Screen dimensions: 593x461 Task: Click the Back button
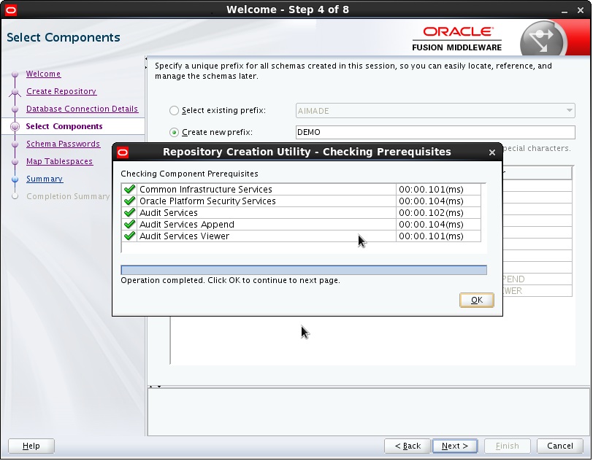click(408, 446)
